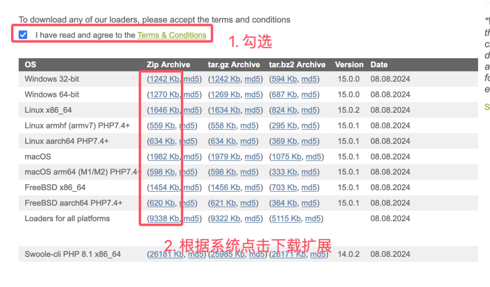The image size is (490, 287).
Task: Download Linux x86_64 tar.gz archive 1634 Kb
Action: 225,110
